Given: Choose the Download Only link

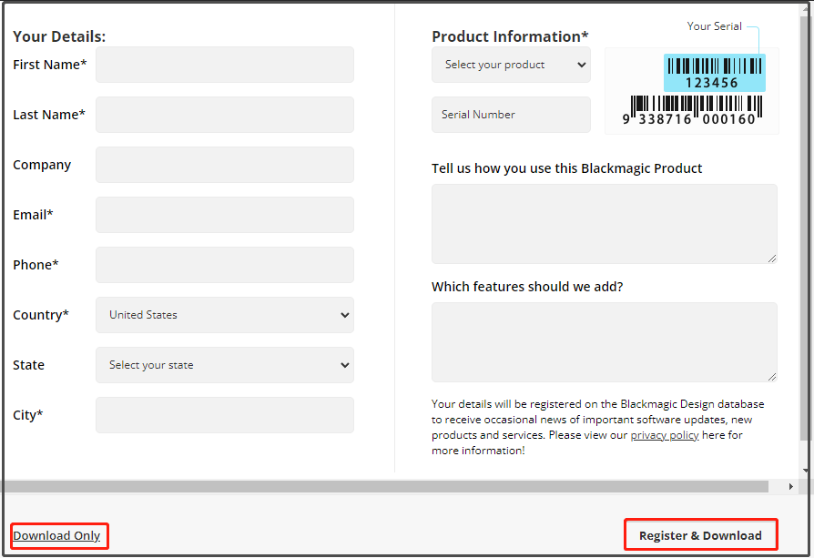Looking at the screenshot, I should point(56,535).
